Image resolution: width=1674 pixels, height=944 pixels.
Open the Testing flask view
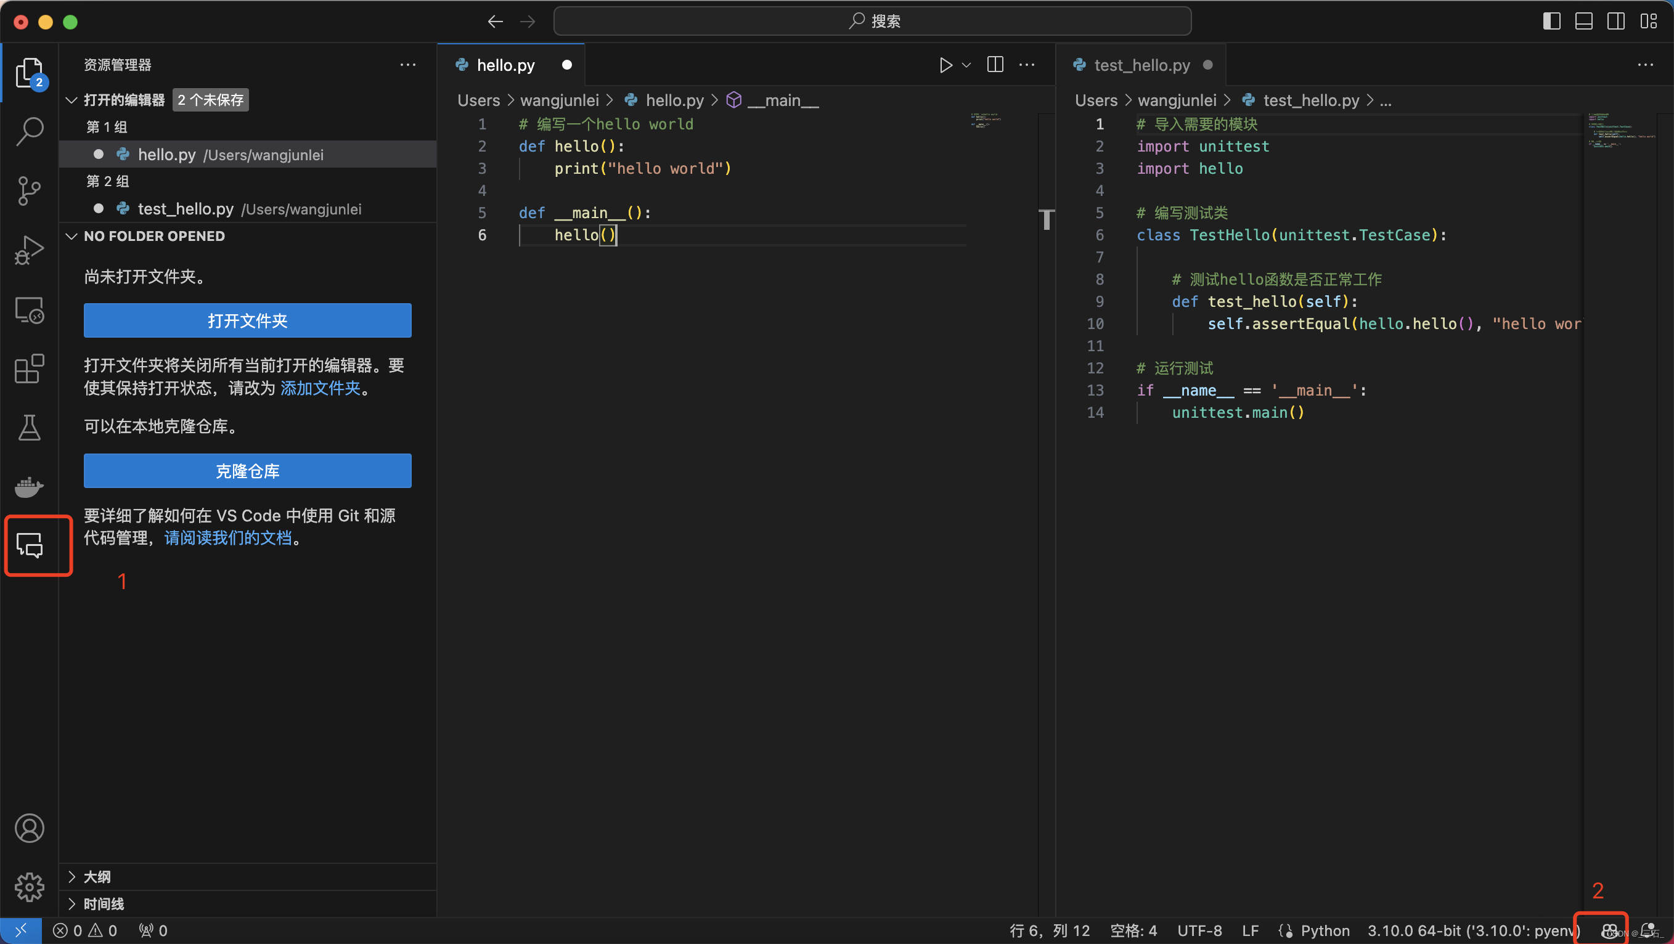tap(29, 428)
